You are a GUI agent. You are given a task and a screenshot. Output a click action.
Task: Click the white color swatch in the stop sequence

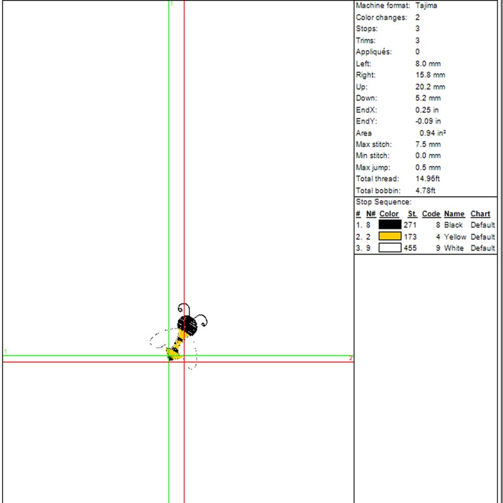coord(390,248)
